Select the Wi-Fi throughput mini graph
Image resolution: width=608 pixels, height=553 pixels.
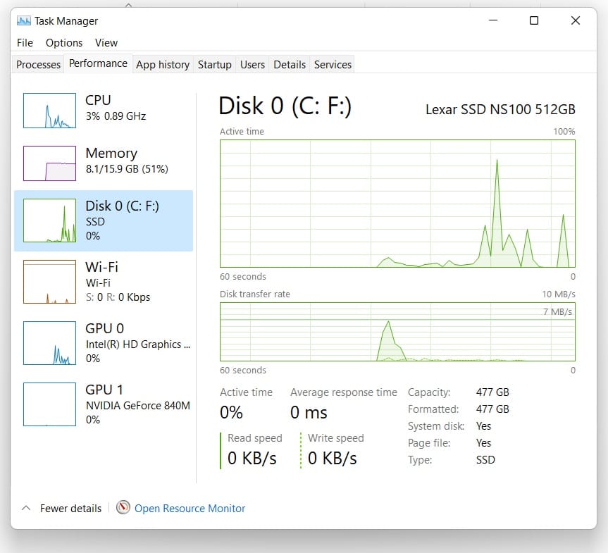coord(49,282)
